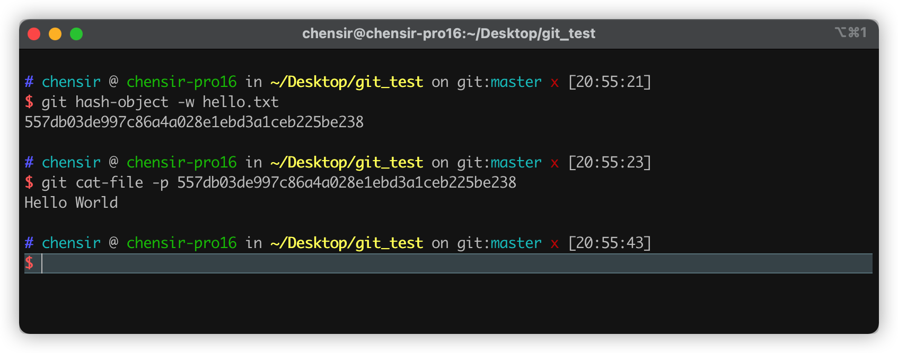Image resolution: width=898 pixels, height=353 pixels.
Task: Click the hello.txt filename in the command
Action: (x=240, y=102)
